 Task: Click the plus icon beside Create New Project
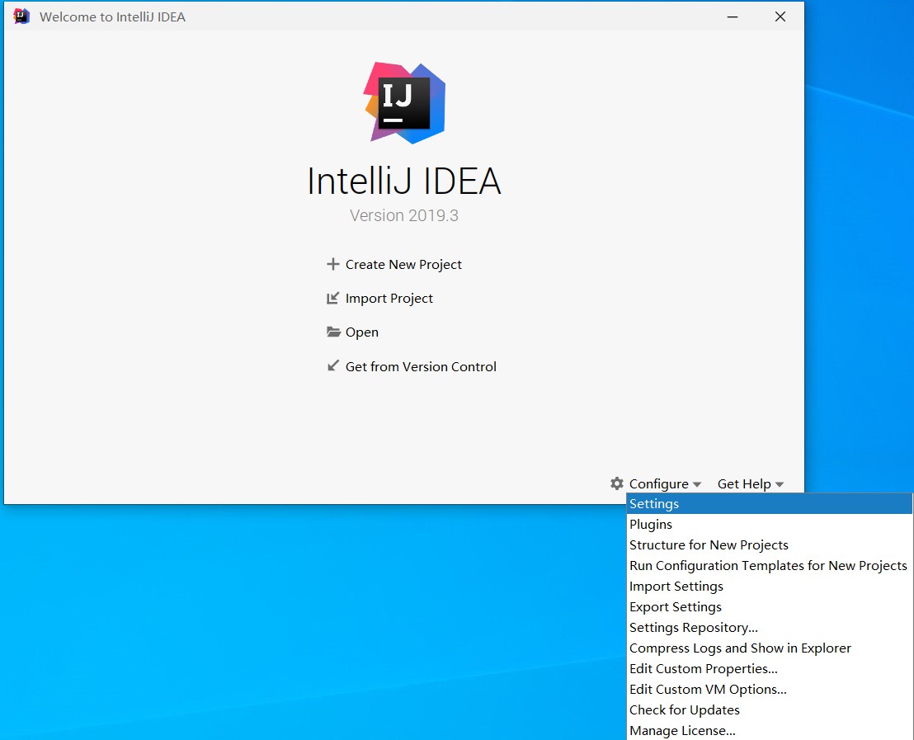click(x=333, y=264)
